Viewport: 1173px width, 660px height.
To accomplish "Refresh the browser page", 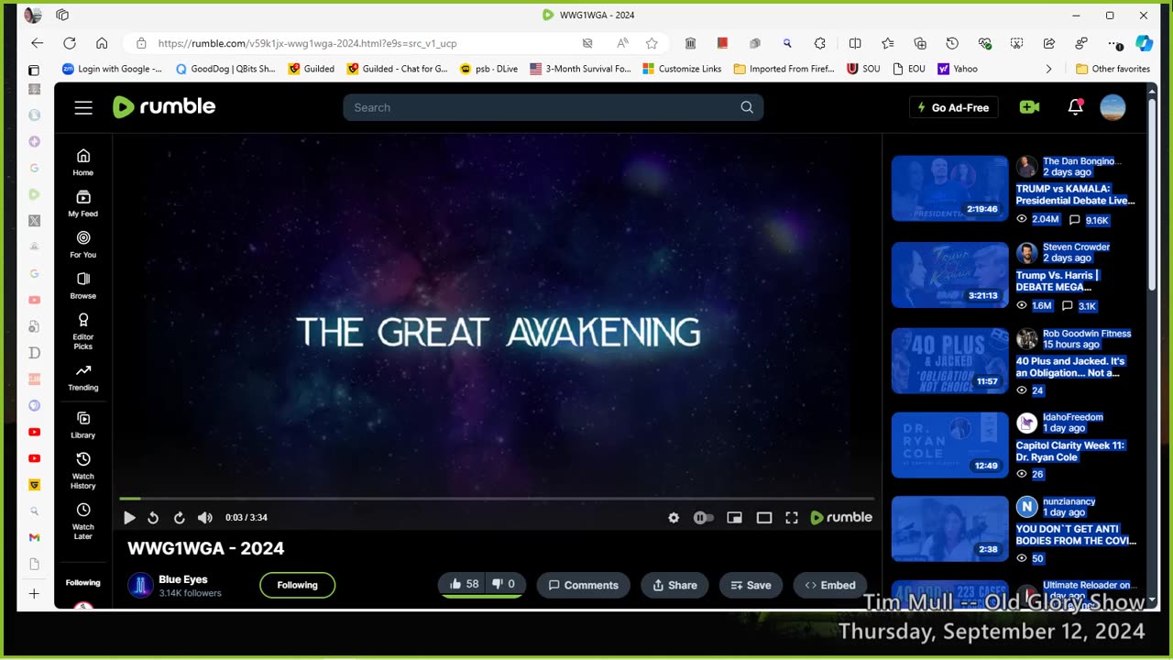I will [x=70, y=43].
